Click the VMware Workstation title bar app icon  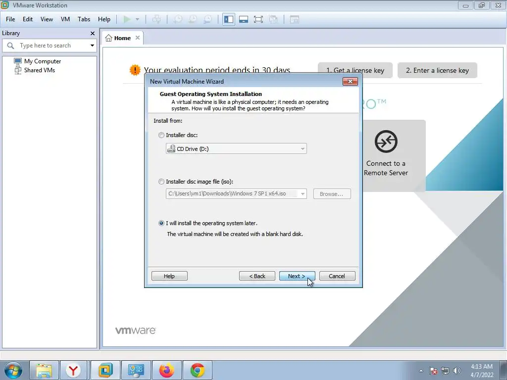point(5,5)
